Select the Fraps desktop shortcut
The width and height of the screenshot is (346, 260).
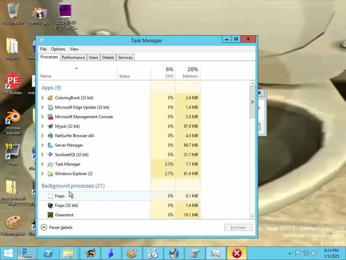(x=13, y=154)
